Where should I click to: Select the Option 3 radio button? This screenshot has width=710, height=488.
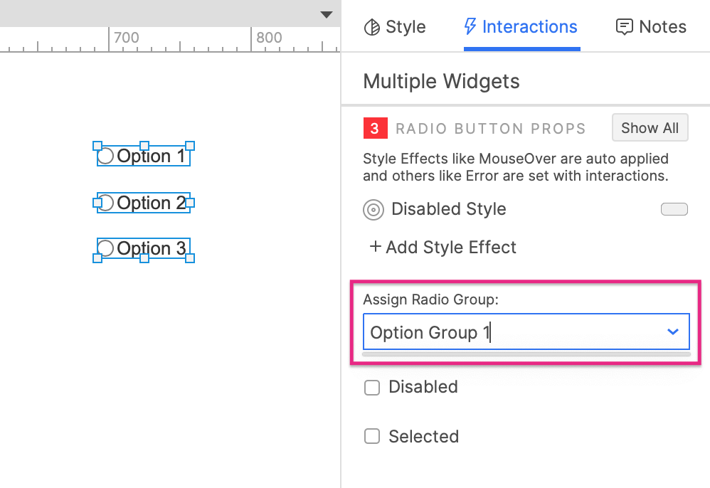(x=105, y=248)
